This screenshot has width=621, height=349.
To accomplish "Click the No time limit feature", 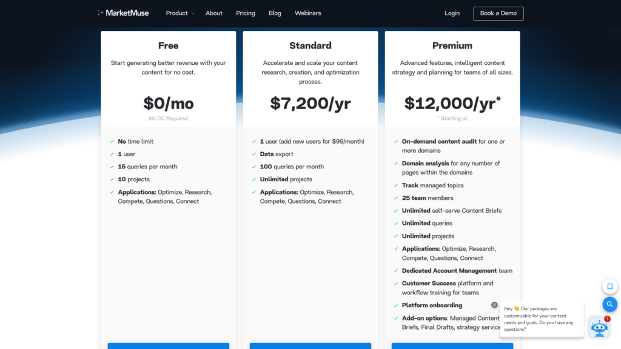I will (135, 141).
